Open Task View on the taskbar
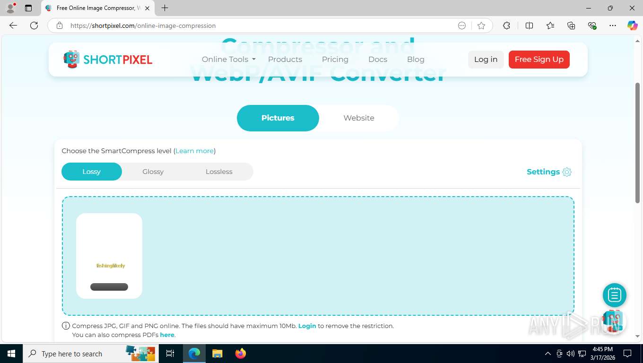Screen dimensions: 643x363 [x=170, y=354]
